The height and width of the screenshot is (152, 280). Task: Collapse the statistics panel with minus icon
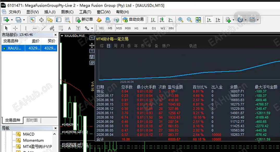(92, 38)
